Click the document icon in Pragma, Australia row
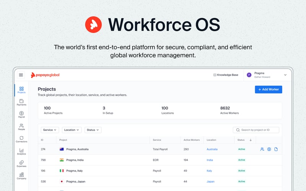 pyautogui.click(x=276, y=149)
